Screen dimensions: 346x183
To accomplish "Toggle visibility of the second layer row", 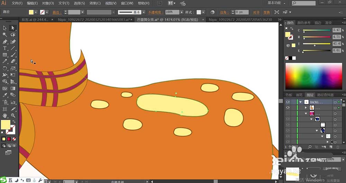I will (288, 108).
